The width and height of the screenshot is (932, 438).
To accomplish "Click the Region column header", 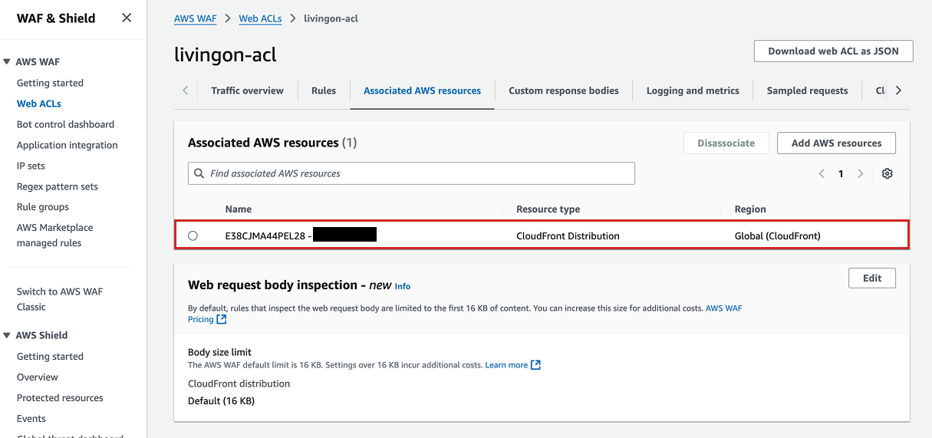I will coord(750,209).
